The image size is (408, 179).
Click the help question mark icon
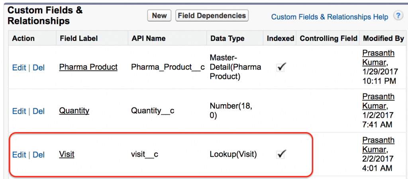click(398, 16)
